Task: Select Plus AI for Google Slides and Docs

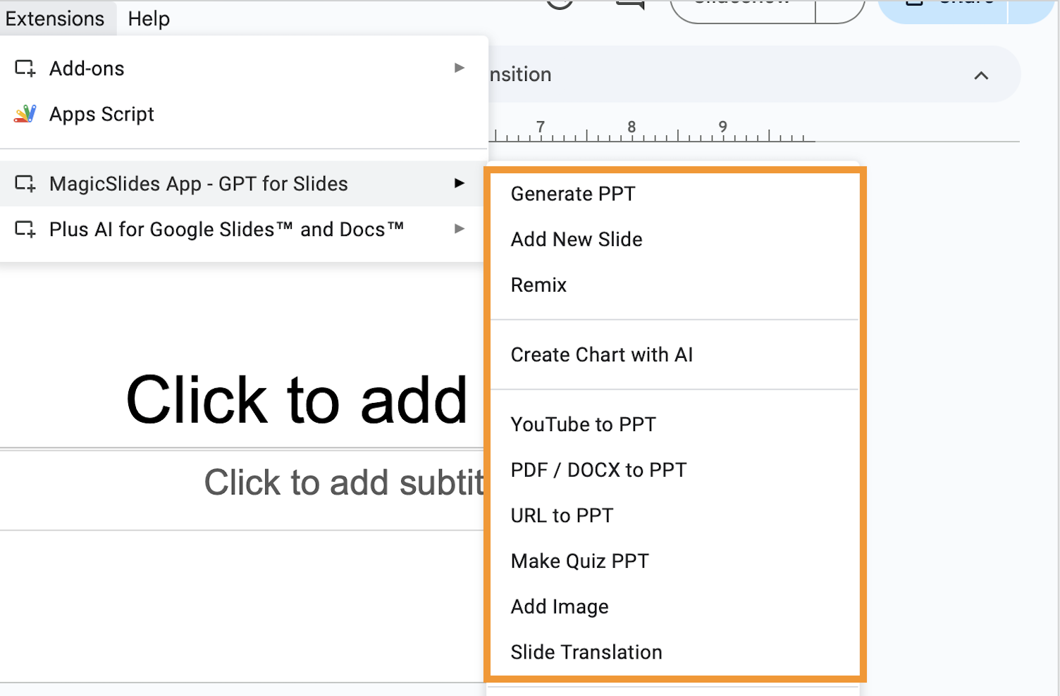Action: (244, 230)
